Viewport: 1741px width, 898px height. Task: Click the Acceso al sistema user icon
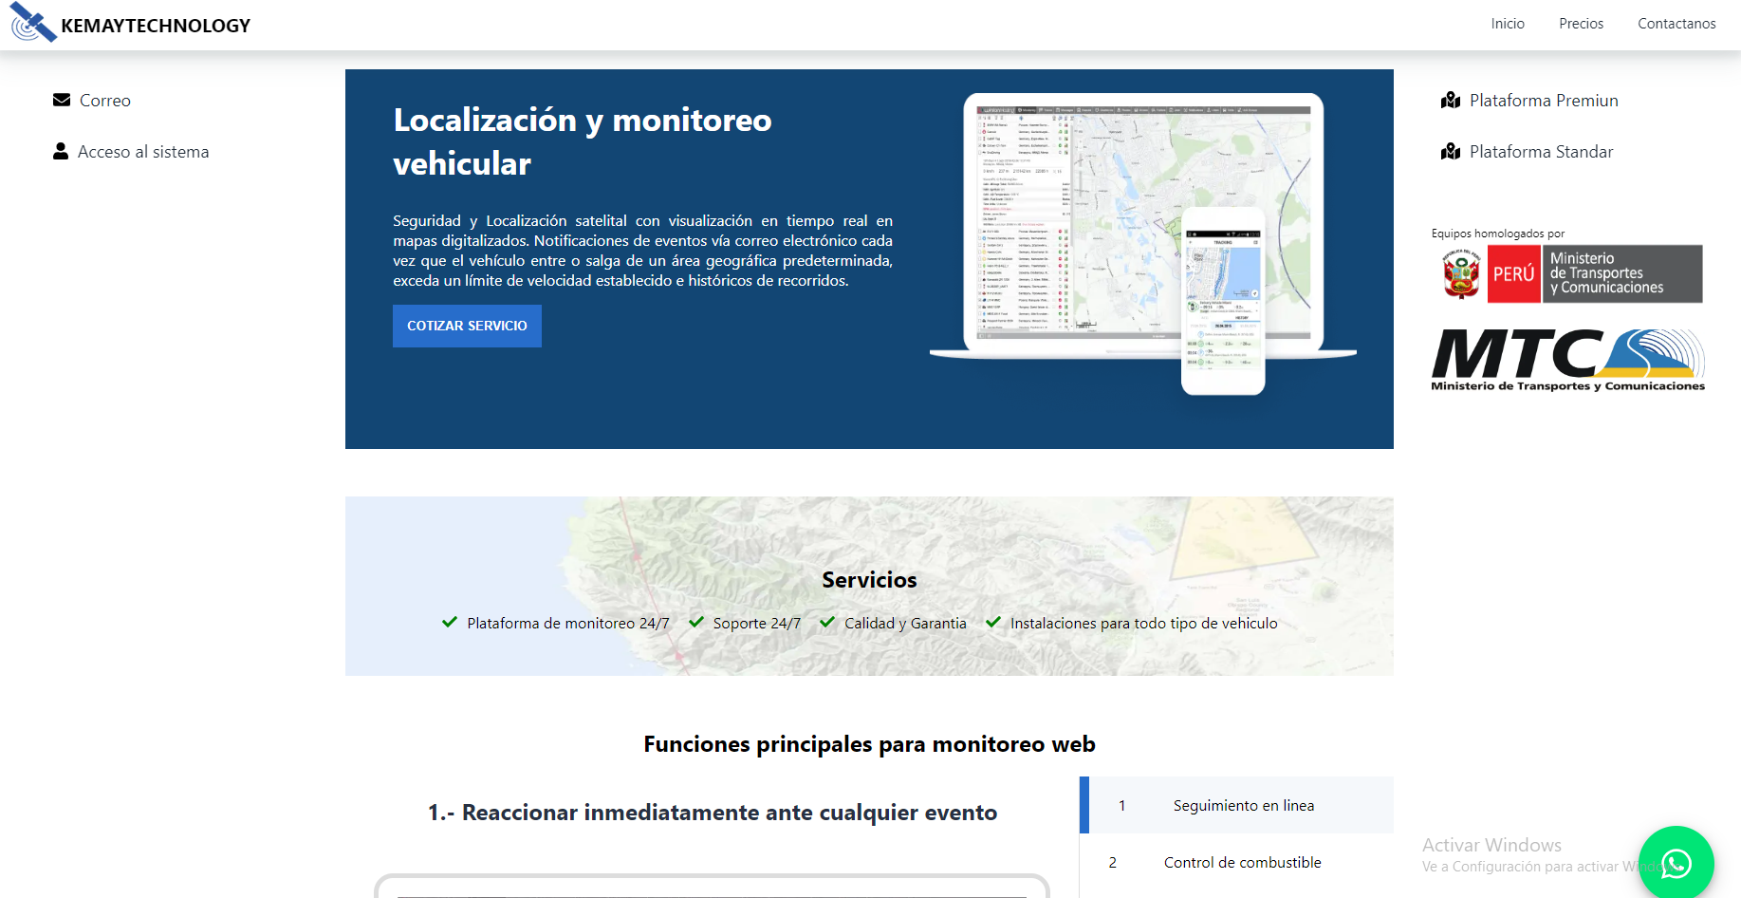coord(61,151)
